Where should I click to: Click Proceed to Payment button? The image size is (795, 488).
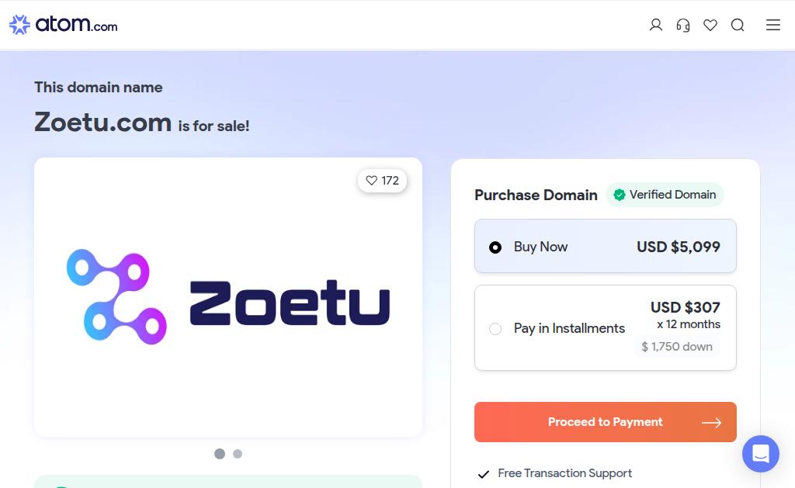pos(605,422)
